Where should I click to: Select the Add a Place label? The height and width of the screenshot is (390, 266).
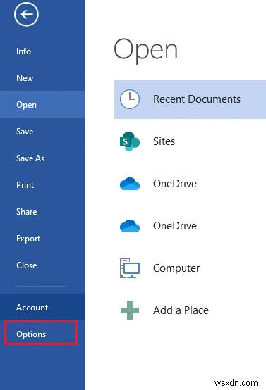(181, 310)
